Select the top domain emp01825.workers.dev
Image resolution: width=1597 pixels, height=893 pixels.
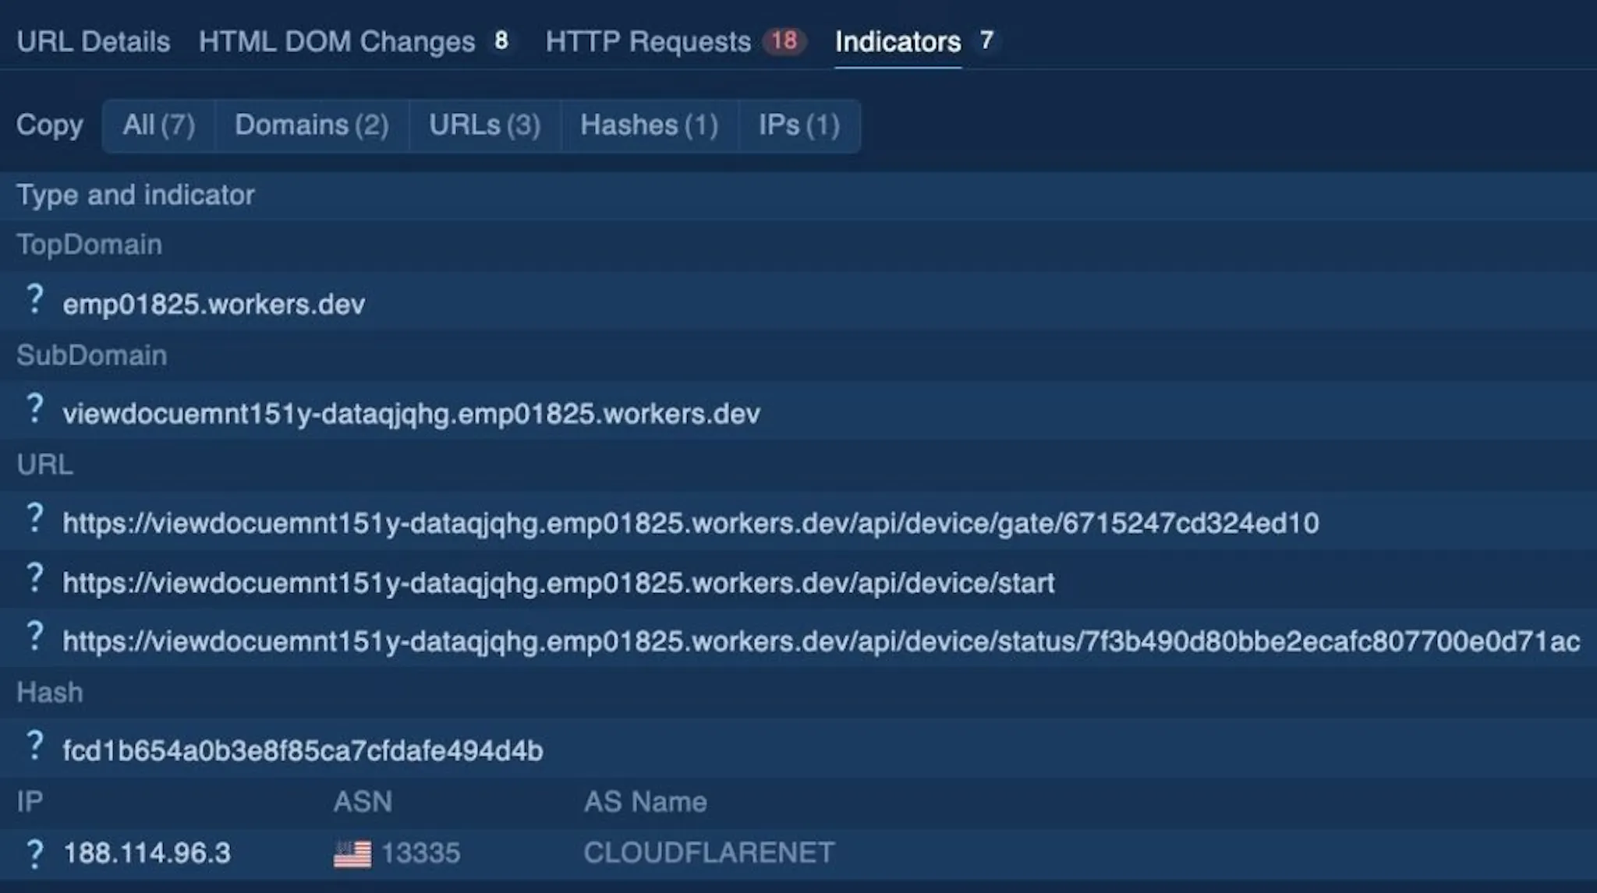[x=214, y=304]
